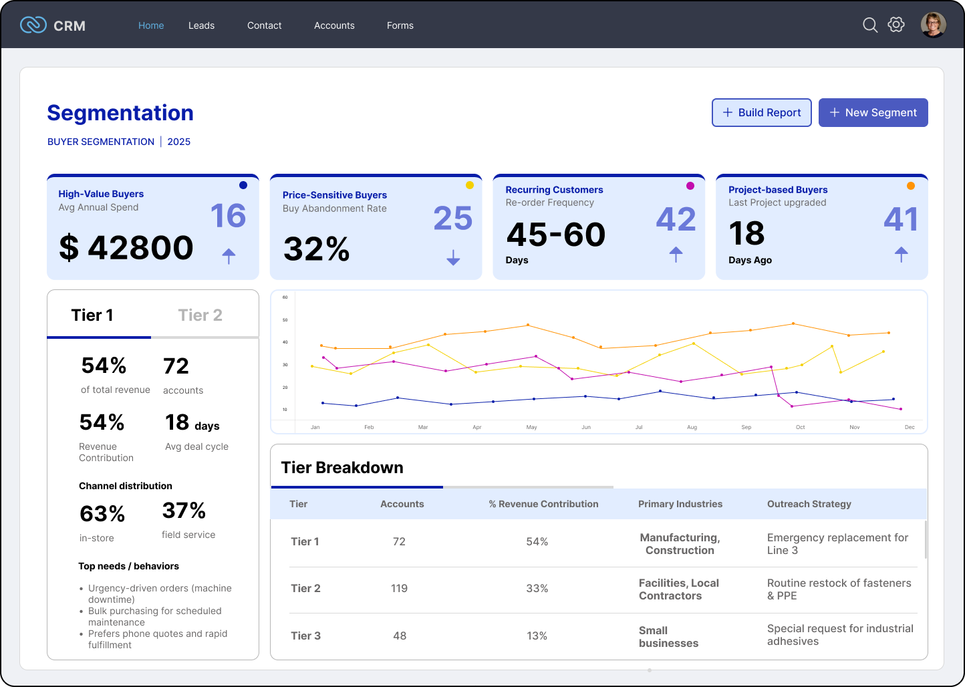Click 'Emergency replacement for Line 3' cell
Screen dimensions: 965x687
click(837, 544)
